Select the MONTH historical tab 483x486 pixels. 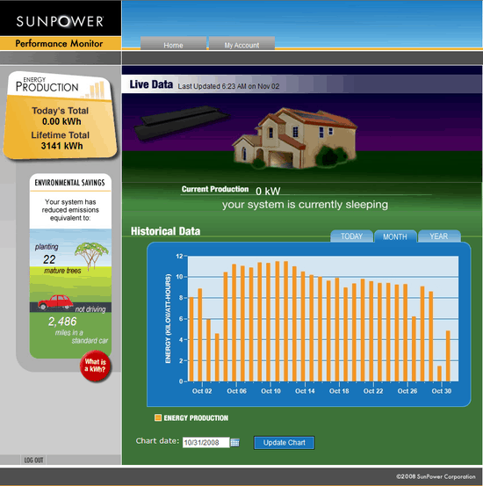tap(395, 236)
